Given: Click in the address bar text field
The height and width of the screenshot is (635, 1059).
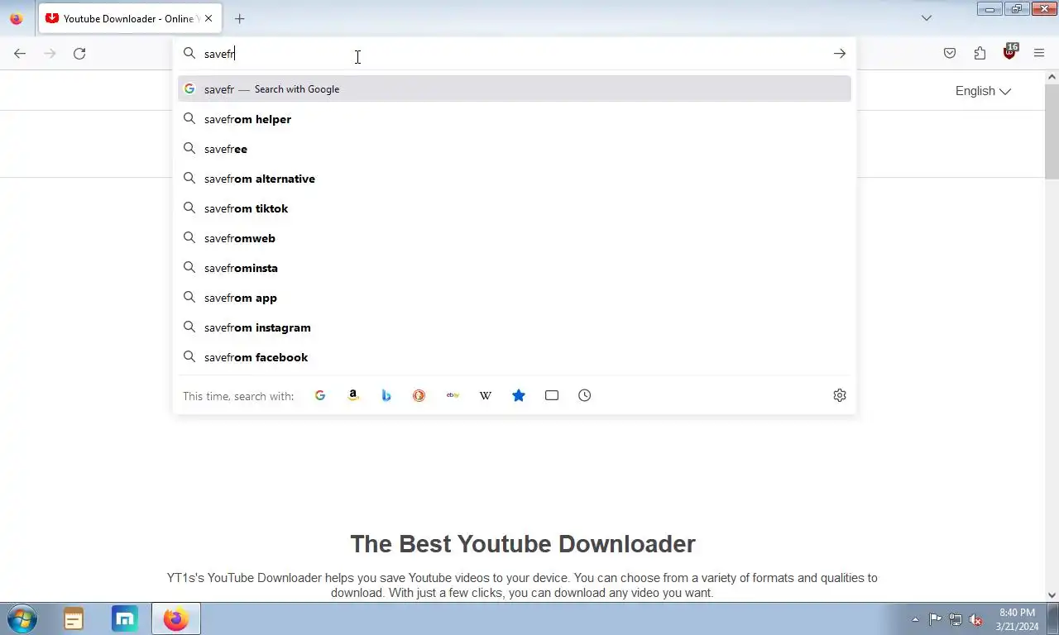Looking at the screenshot, I should pyautogui.click(x=513, y=54).
